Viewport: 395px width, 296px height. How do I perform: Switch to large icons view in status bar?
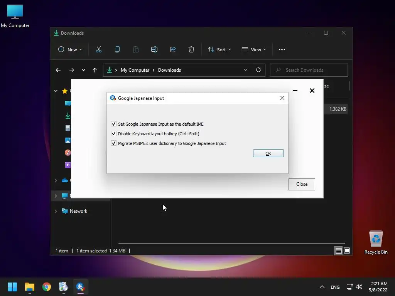tap(347, 251)
